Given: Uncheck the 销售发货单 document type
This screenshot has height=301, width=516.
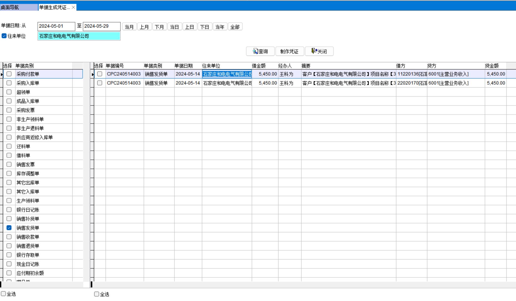Looking at the screenshot, I should click(9, 228).
